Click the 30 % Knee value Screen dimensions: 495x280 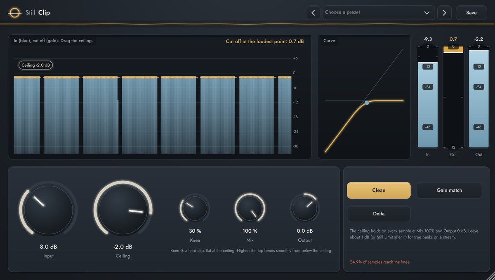click(195, 231)
